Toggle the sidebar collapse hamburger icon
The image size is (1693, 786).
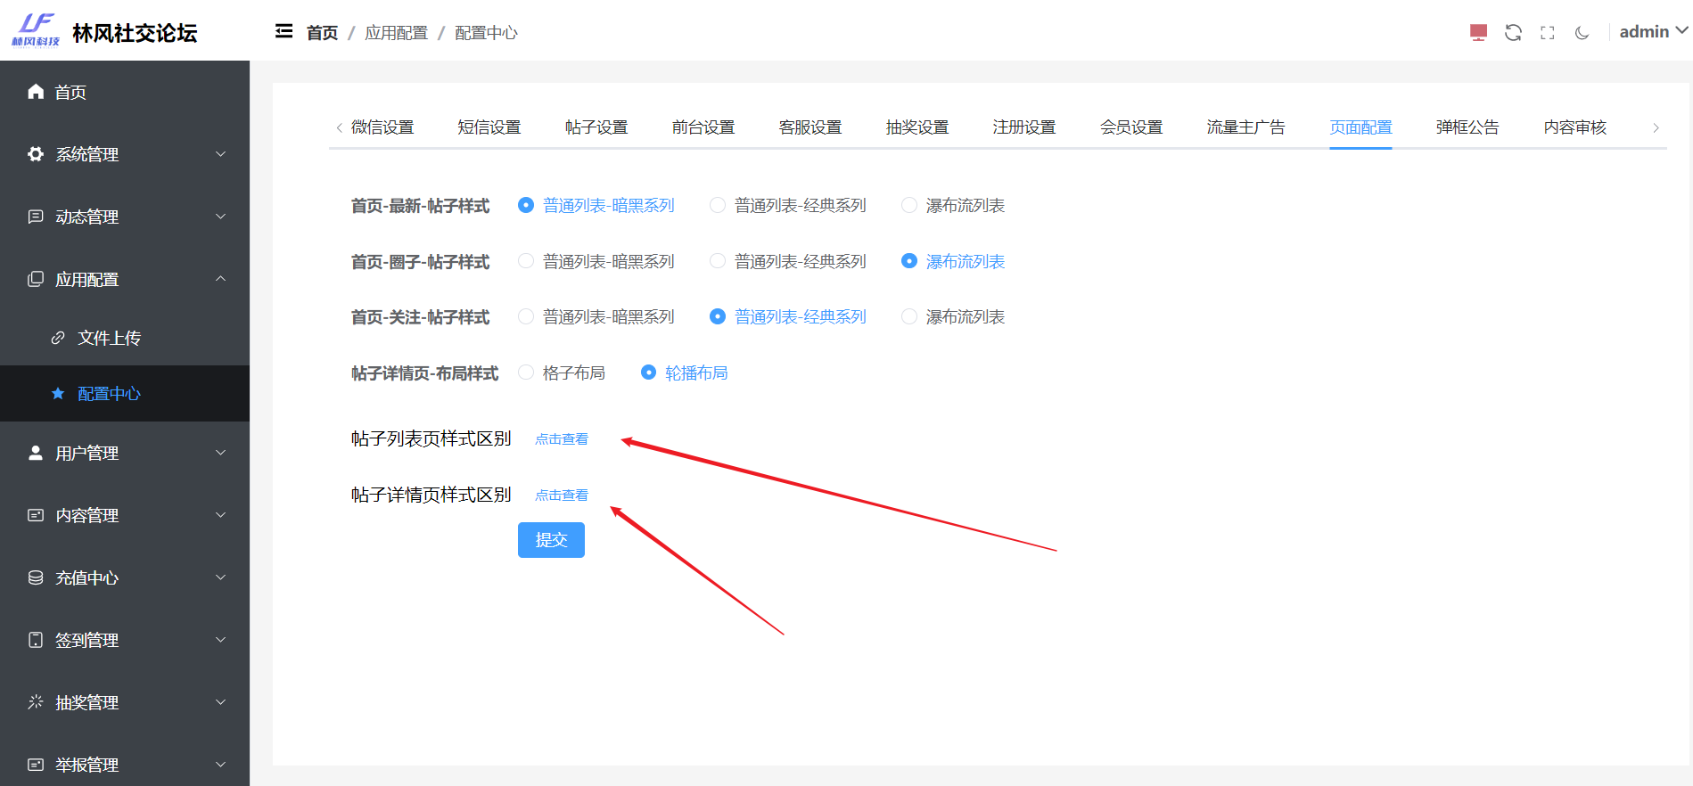tap(284, 32)
